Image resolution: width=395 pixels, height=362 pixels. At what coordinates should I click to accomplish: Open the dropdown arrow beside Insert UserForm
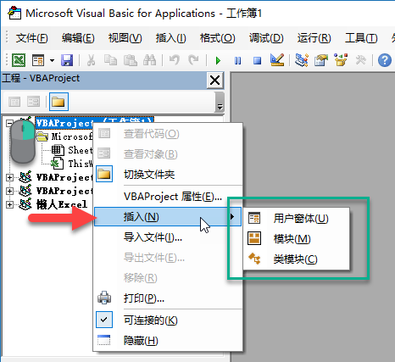tap(52, 60)
